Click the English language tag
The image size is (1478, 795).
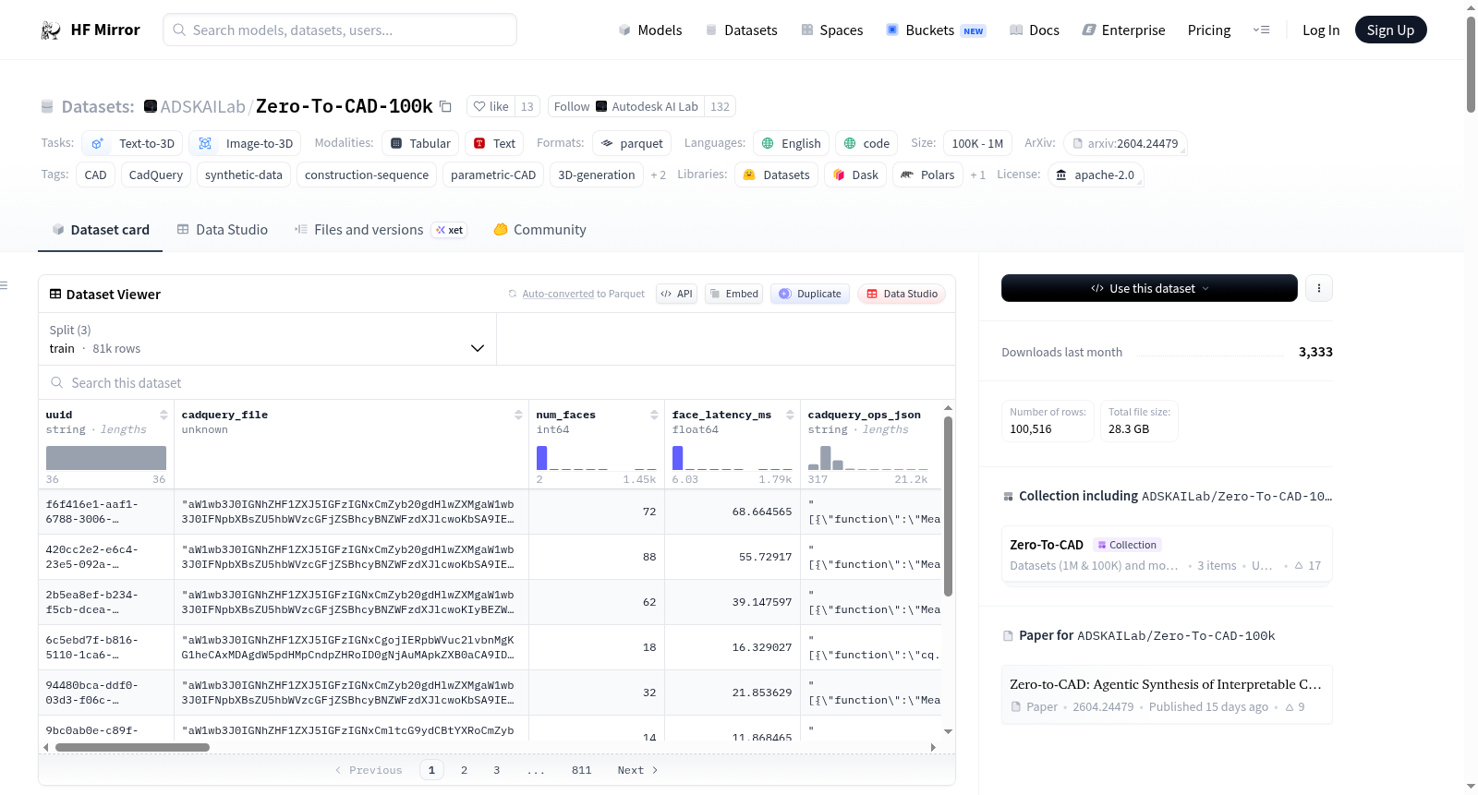791,143
